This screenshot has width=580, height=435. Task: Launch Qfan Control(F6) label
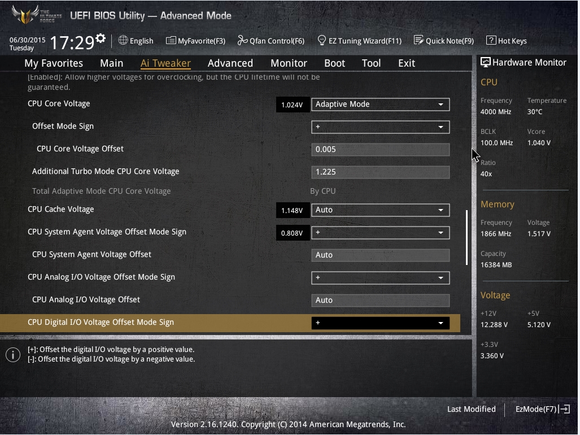[x=277, y=41]
